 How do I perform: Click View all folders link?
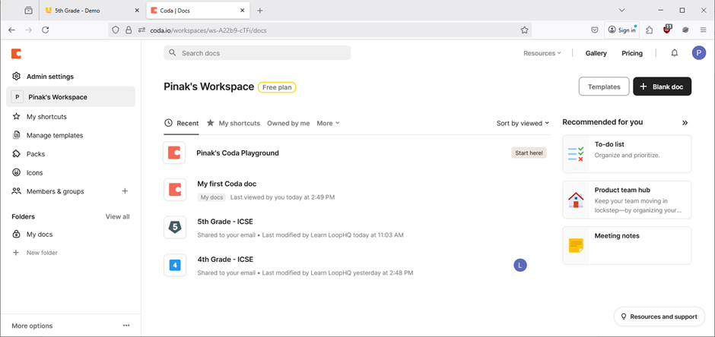click(117, 216)
